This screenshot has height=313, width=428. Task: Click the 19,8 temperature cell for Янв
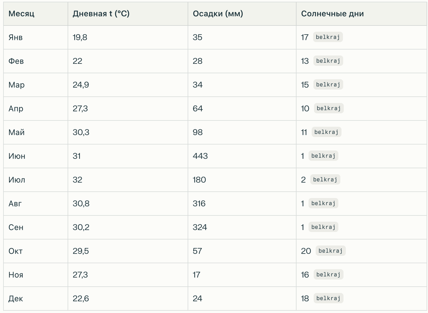point(128,37)
